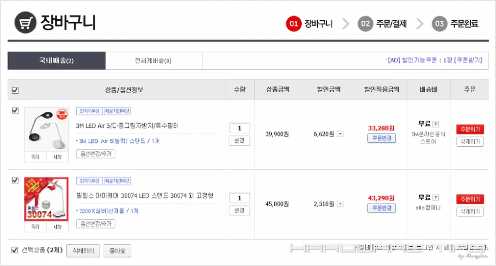Screen dimensions: 496x266
Task: Click 배송지연보상 badge on 3M item
Action: click(117, 111)
